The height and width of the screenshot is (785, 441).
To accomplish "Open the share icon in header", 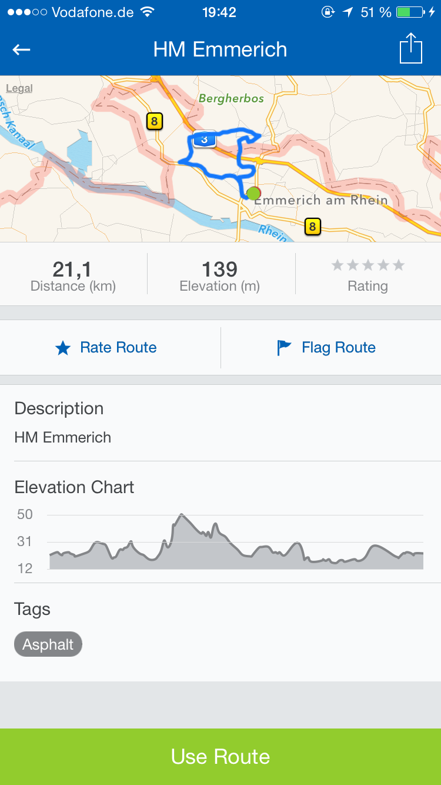I will [411, 48].
